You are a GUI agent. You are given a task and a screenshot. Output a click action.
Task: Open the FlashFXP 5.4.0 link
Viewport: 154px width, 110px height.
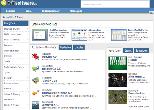(x=49, y=81)
